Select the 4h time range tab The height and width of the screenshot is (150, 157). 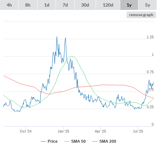[9, 5]
